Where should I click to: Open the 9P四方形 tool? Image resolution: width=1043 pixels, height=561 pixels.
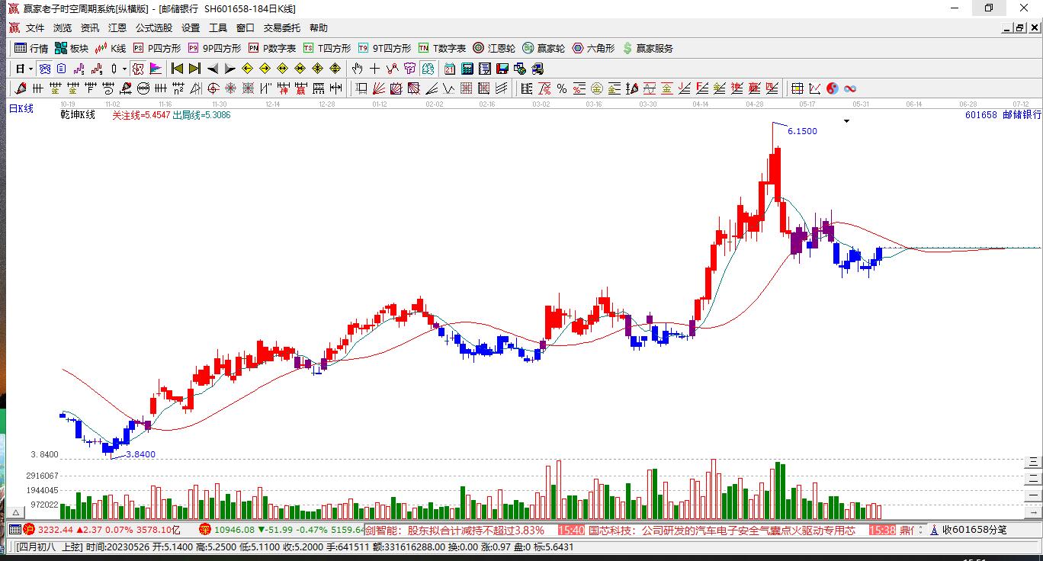pyautogui.click(x=214, y=48)
